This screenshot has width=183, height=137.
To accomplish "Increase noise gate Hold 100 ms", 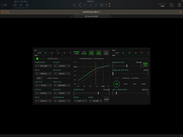I will 50,74.
